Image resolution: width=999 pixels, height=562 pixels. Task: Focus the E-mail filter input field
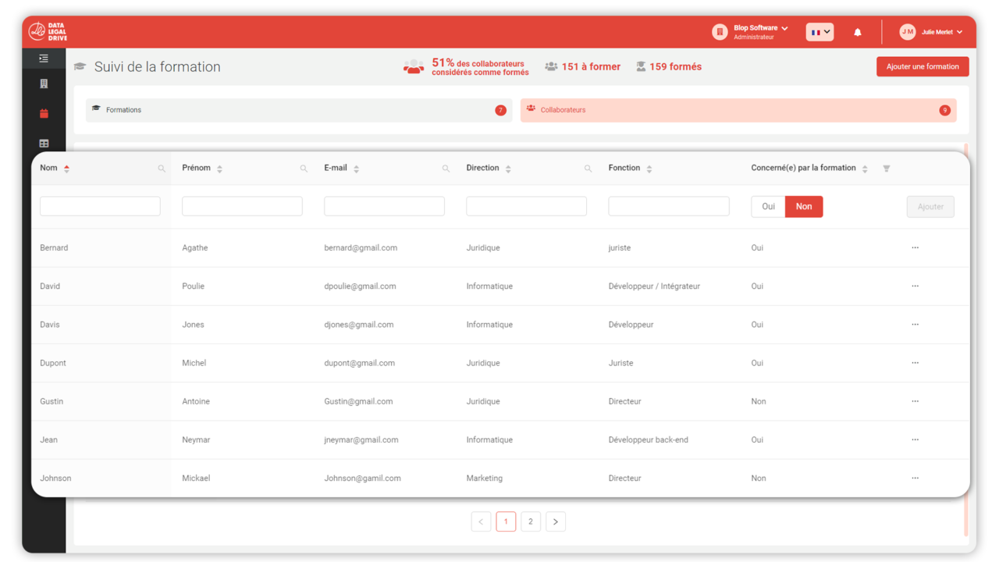tap(384, 206)
